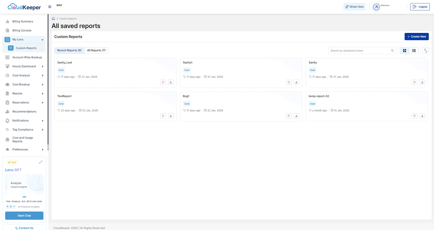Delete the Sanity1 report

(x=289, y=82)
